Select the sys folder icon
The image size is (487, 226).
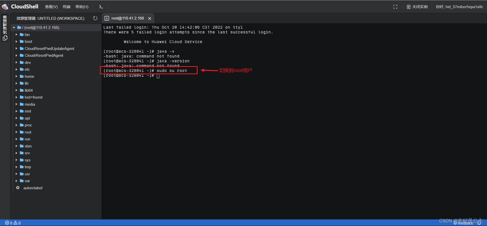click(x=22, y=160)
